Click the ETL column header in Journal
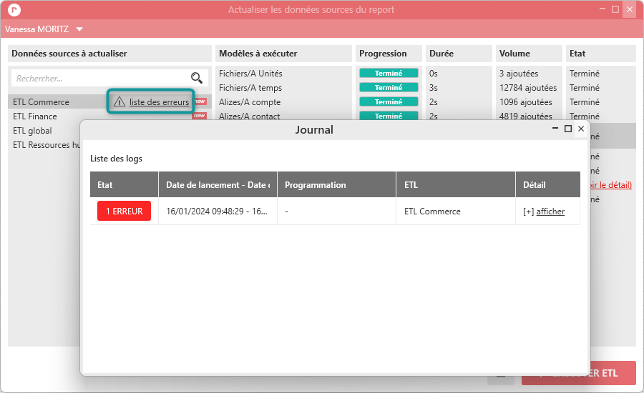Viewport: 644px width, 393px height. (x=411, y=184)
